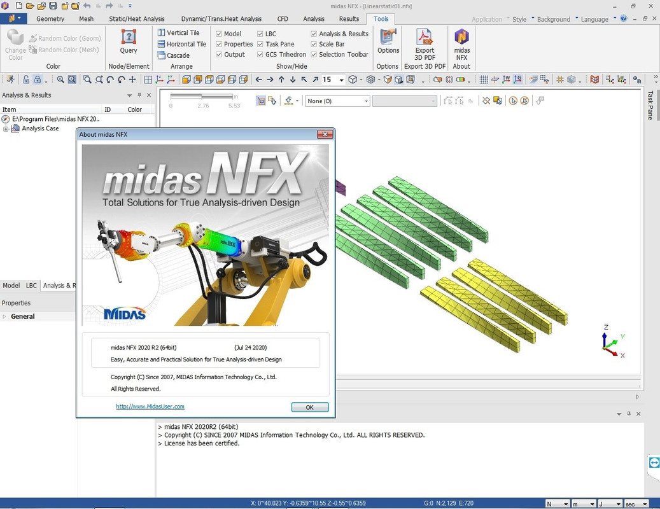
Task: Click the color scale legend icon in toolbar
Action: click(461, 80)
